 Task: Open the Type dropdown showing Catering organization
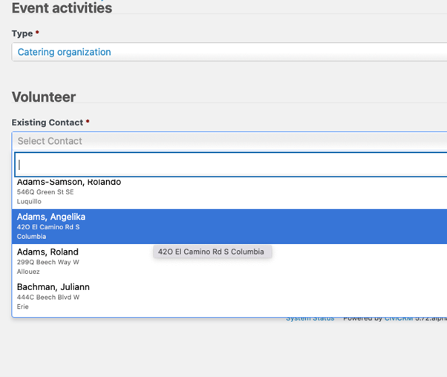223,52
